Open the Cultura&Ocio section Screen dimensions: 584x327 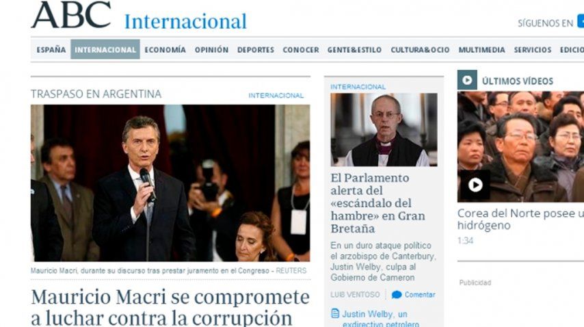coord(420,49)
